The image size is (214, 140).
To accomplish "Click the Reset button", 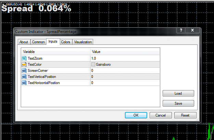I will click(x=185, y=115).
